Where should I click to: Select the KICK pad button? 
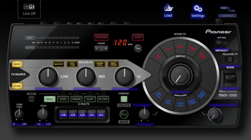(63, 99)
